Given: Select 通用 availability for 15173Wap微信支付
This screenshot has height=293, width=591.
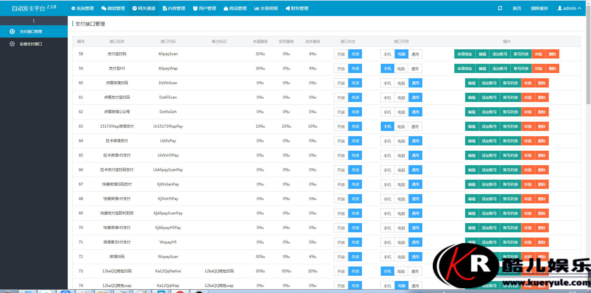Looking at the screenshot, I should (415, 126).
